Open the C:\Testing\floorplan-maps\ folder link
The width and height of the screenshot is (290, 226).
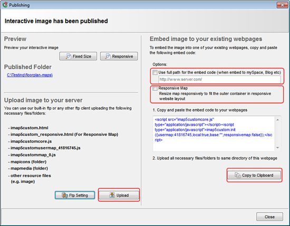[x=30, y=75]
